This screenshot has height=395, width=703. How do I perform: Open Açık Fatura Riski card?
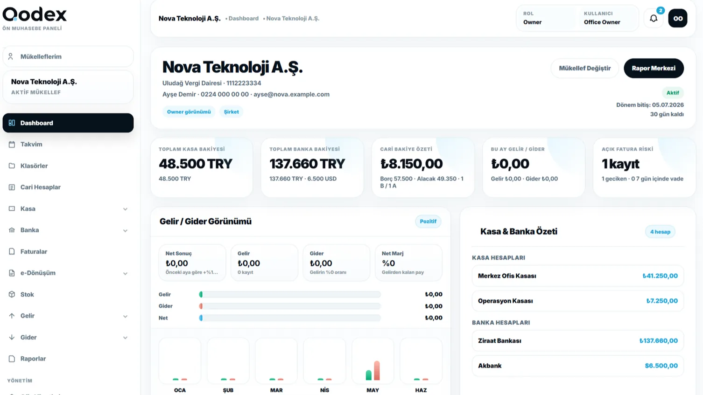pyautogui.click(x=644, y=167)
